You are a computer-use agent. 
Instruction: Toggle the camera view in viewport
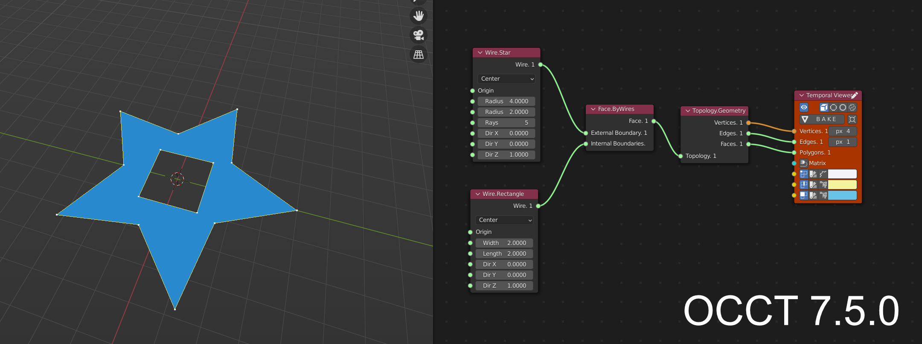pyautogui.click(x=419, y=35)
